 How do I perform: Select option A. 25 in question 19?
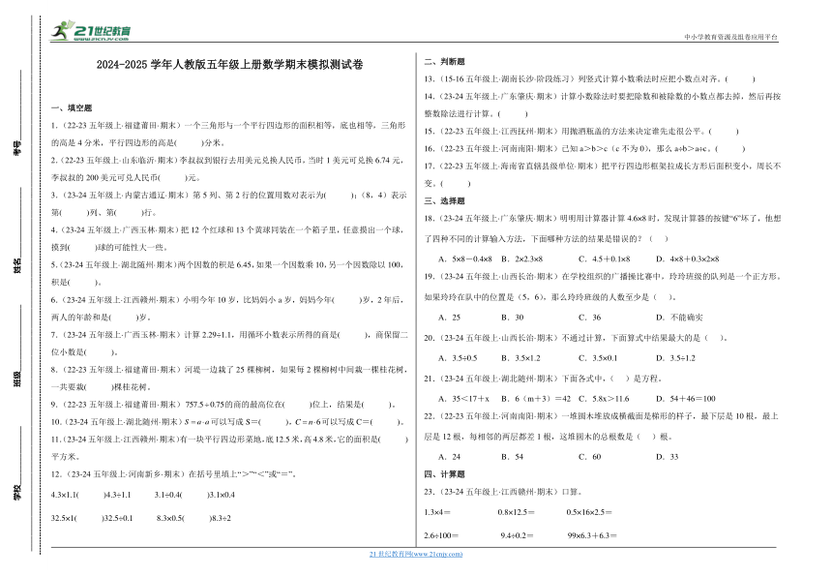tap(450, 318)
